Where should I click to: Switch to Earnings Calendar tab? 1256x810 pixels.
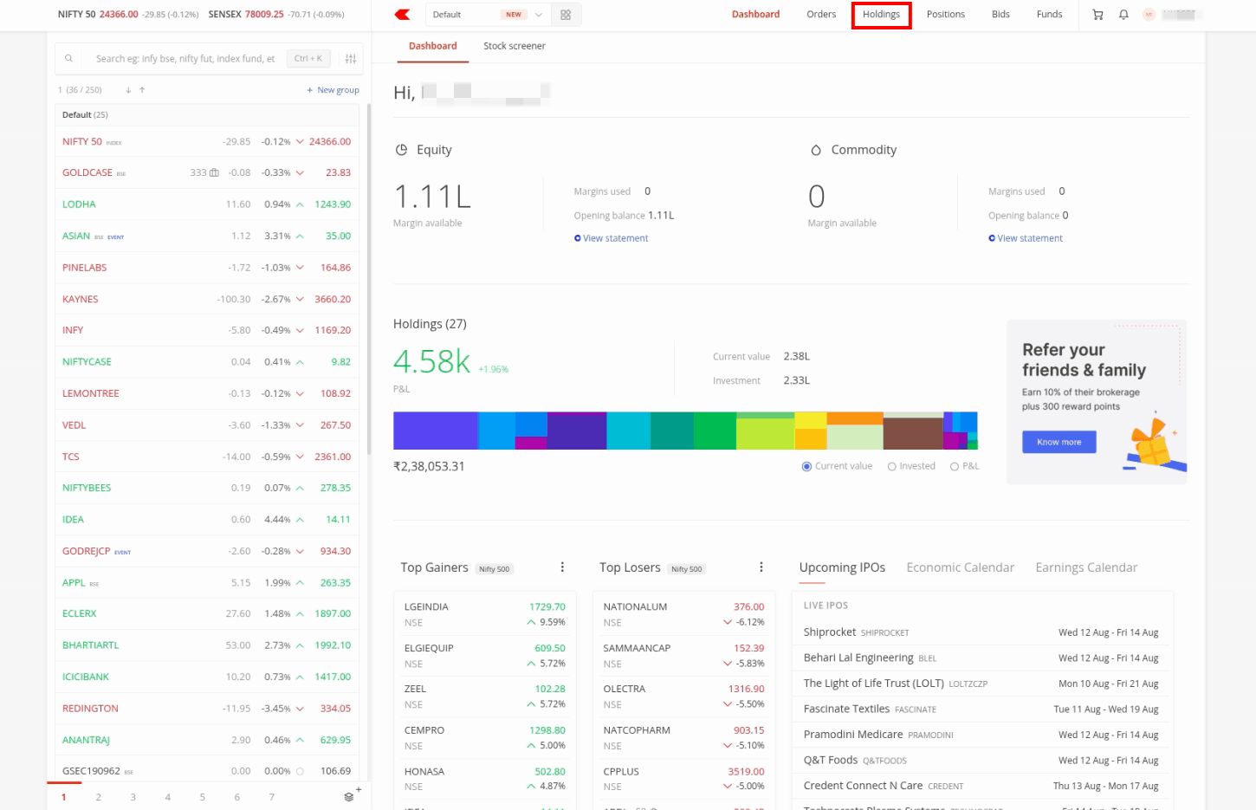click(x=1086, y=567)
